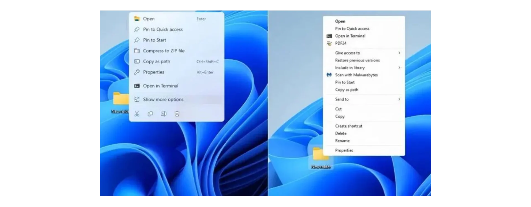Click the pin icon beside Pin to Start
Image resolution: width=531 pixels, height=207 pixels.
[x=137, y=40]
